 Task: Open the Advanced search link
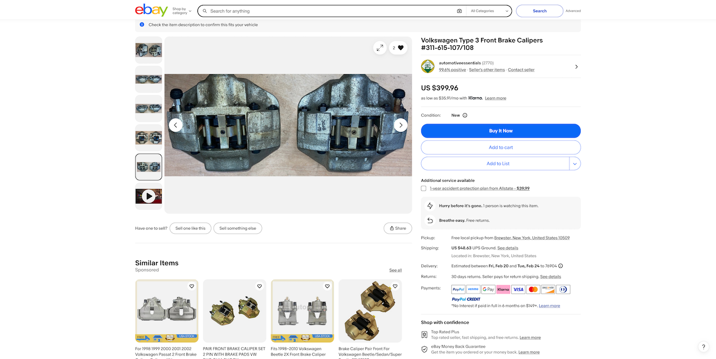[x=573, y=11]
